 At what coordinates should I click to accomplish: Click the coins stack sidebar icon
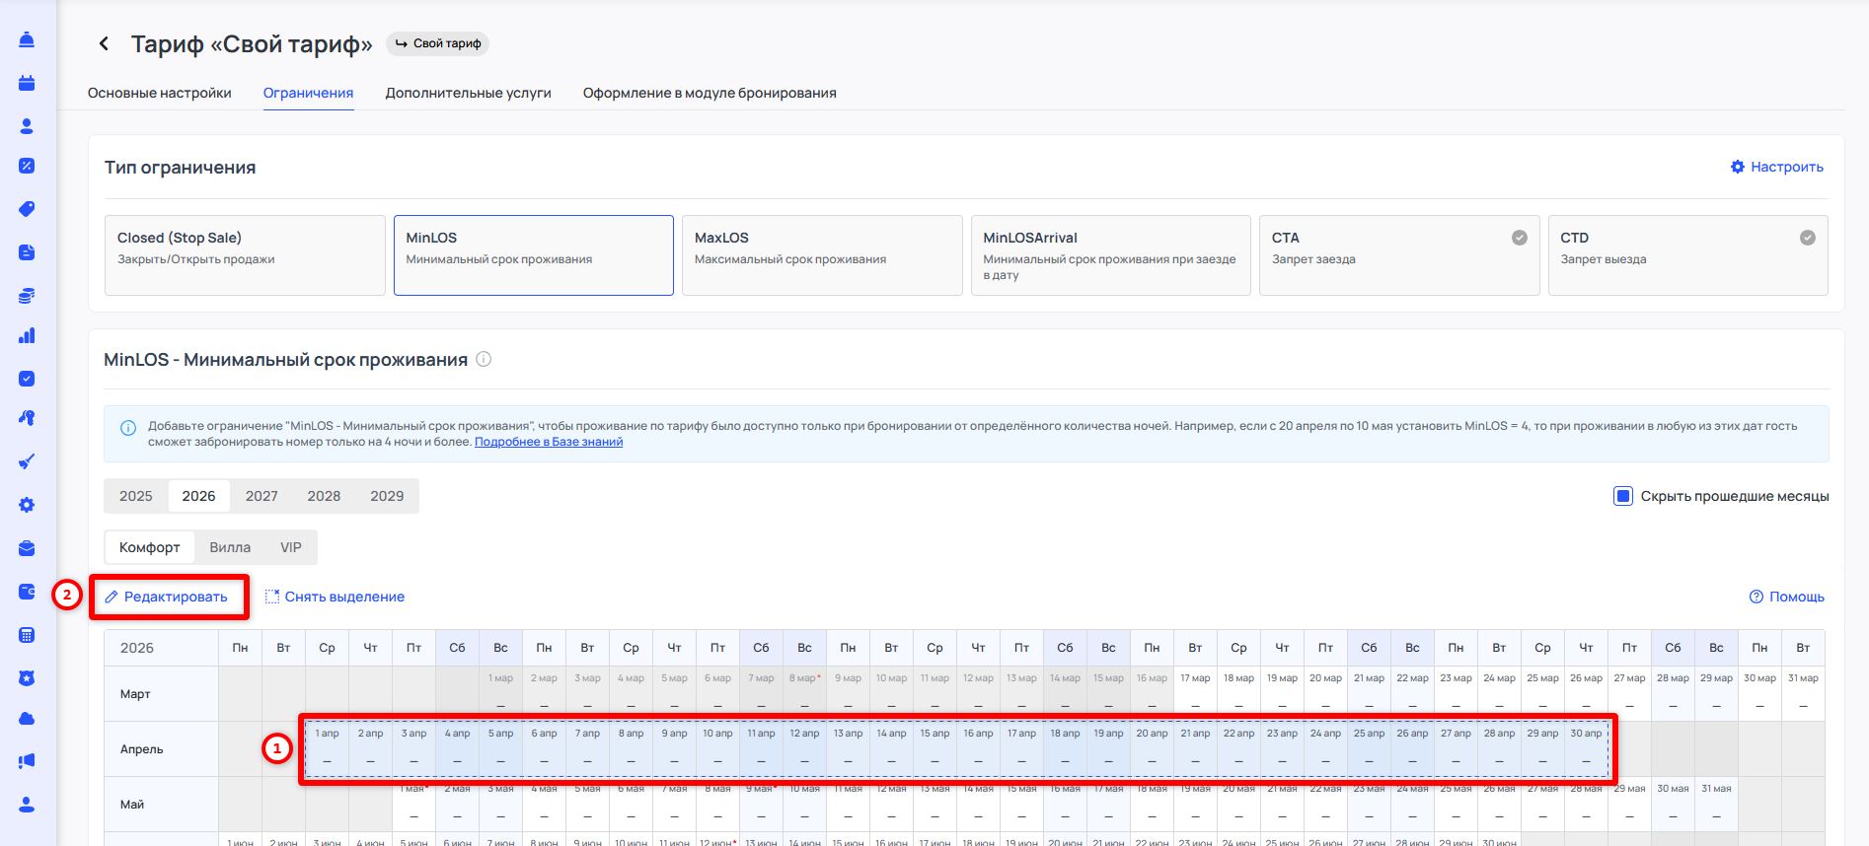(27, 295)
